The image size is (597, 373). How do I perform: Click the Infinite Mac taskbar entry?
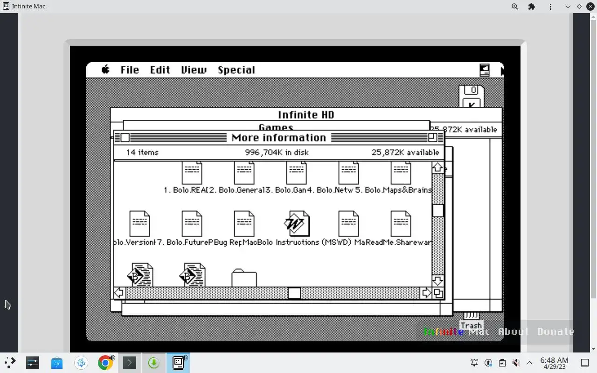click(x=178, y=362)
